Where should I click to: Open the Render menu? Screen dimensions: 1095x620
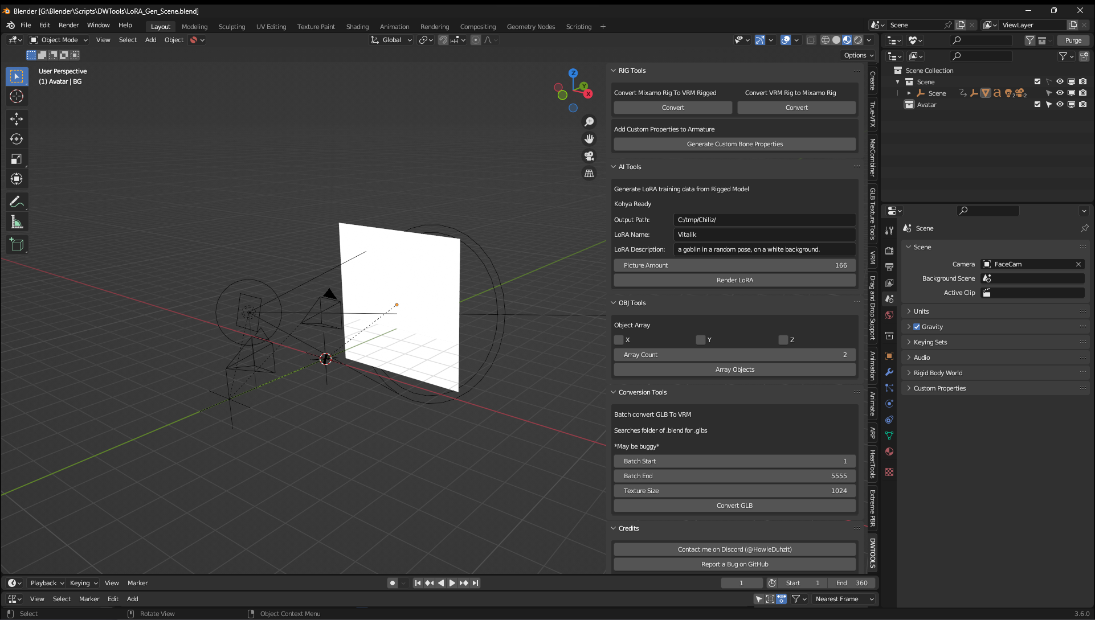tap(68, 25)
